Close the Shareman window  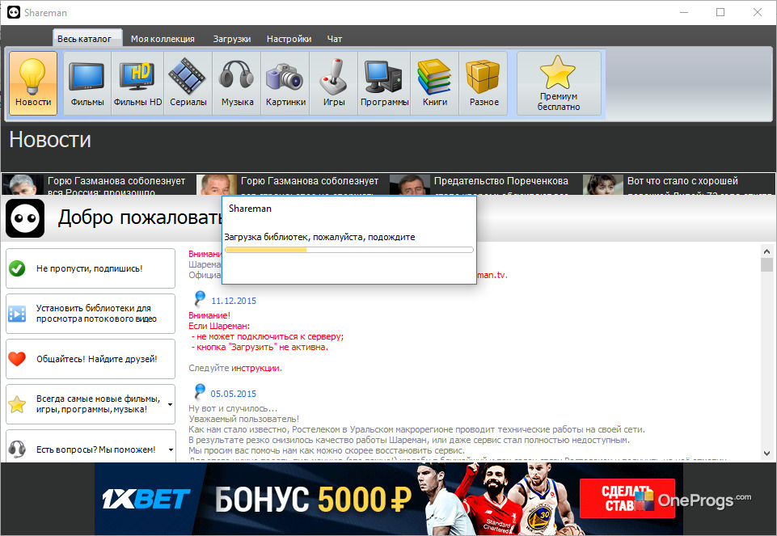pos(757,12)
